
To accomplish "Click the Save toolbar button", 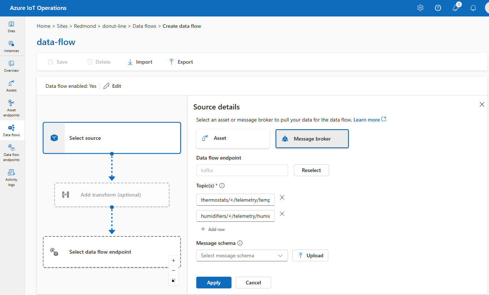I will [x=58, y=62].
